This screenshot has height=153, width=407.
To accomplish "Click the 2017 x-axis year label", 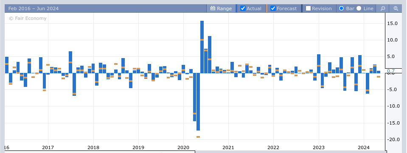I will [48, 147].
